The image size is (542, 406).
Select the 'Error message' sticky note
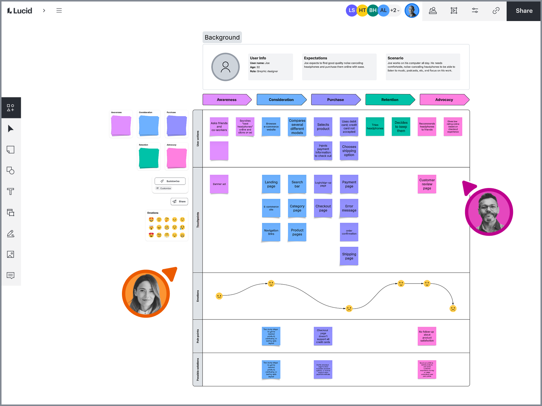(349, 208)
